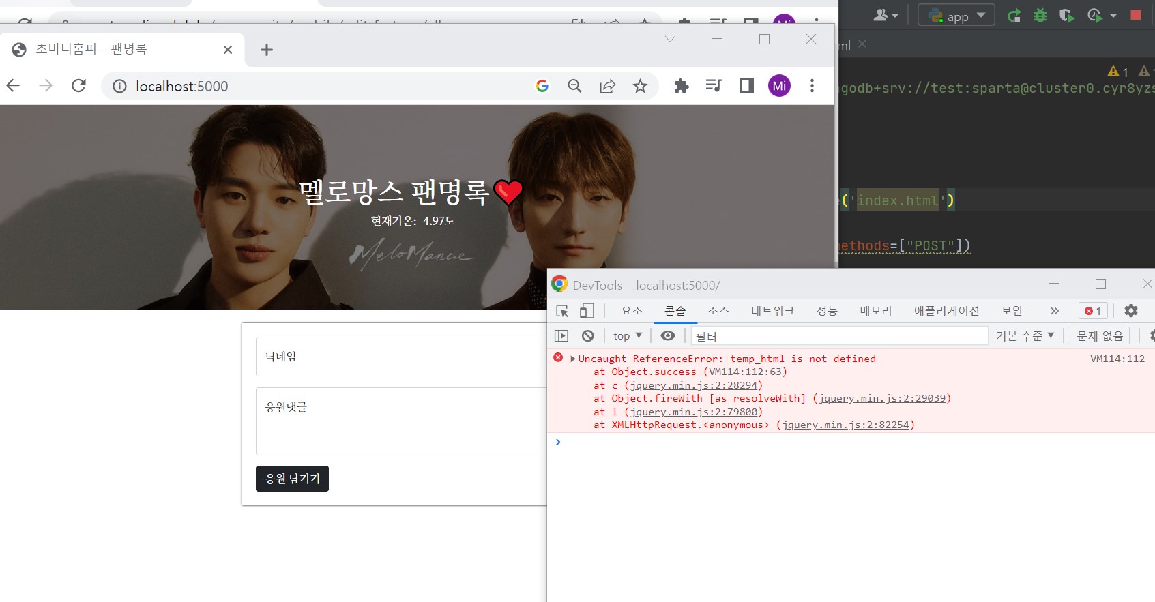The height and width of the screenshot is (602, 1155).
Task: Open the jquery.min.js:2:82254 link
Action: (845, 425)
